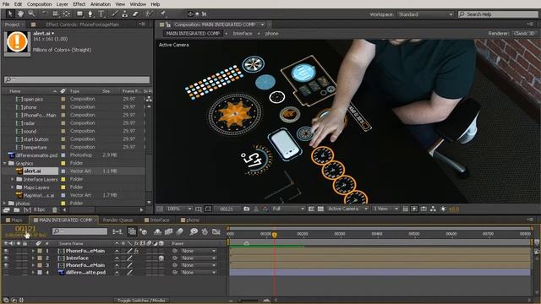
Task: Create new folder in Project panel
Action: pyautogui.click(x=17, y=209)
